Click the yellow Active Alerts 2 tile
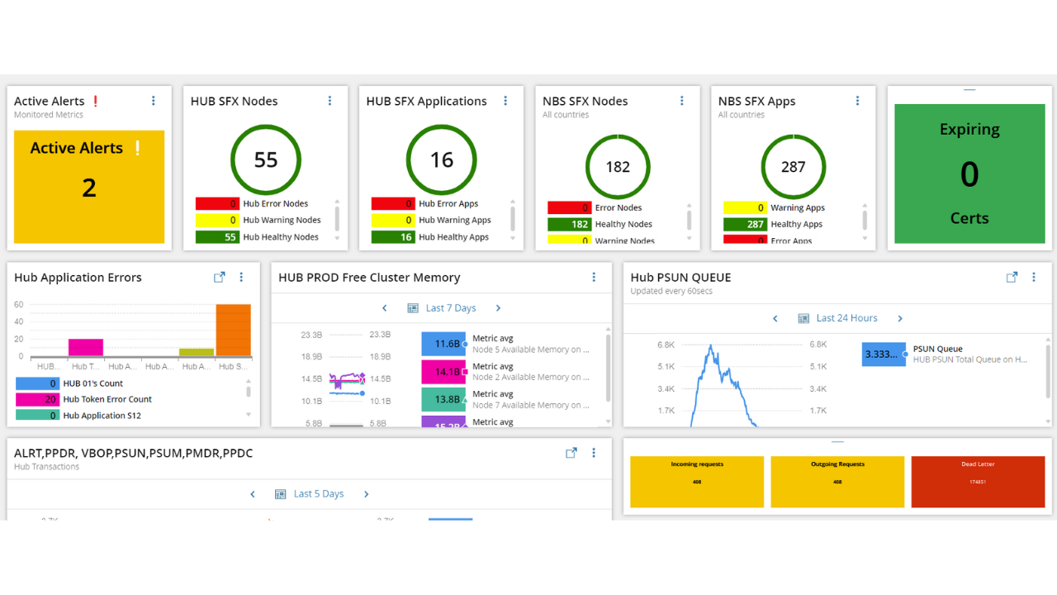The width and height of the screenshot is (1057, 595). click(89, 187)
